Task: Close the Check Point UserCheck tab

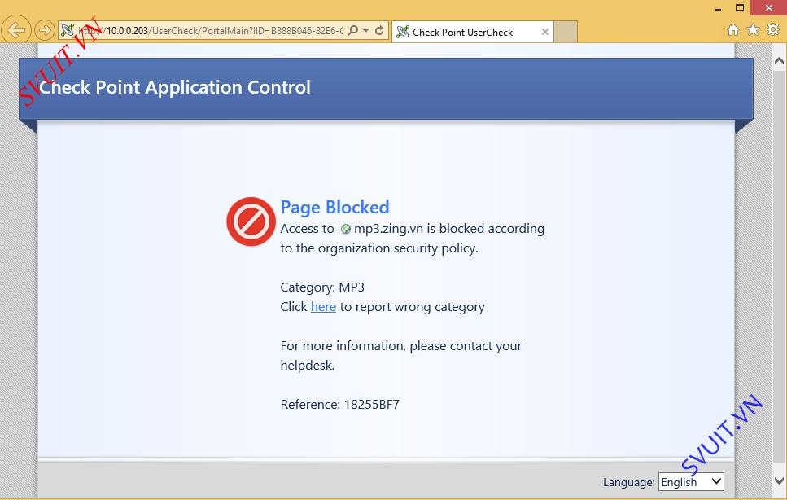Action: 545,32
